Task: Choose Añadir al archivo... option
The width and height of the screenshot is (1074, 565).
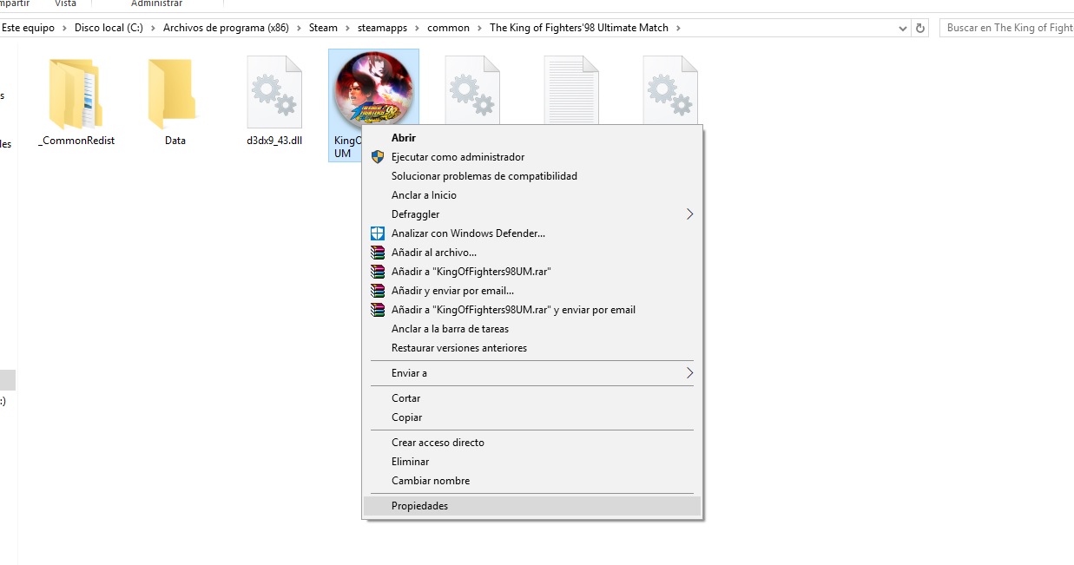Action: click(x=532, y=253)
